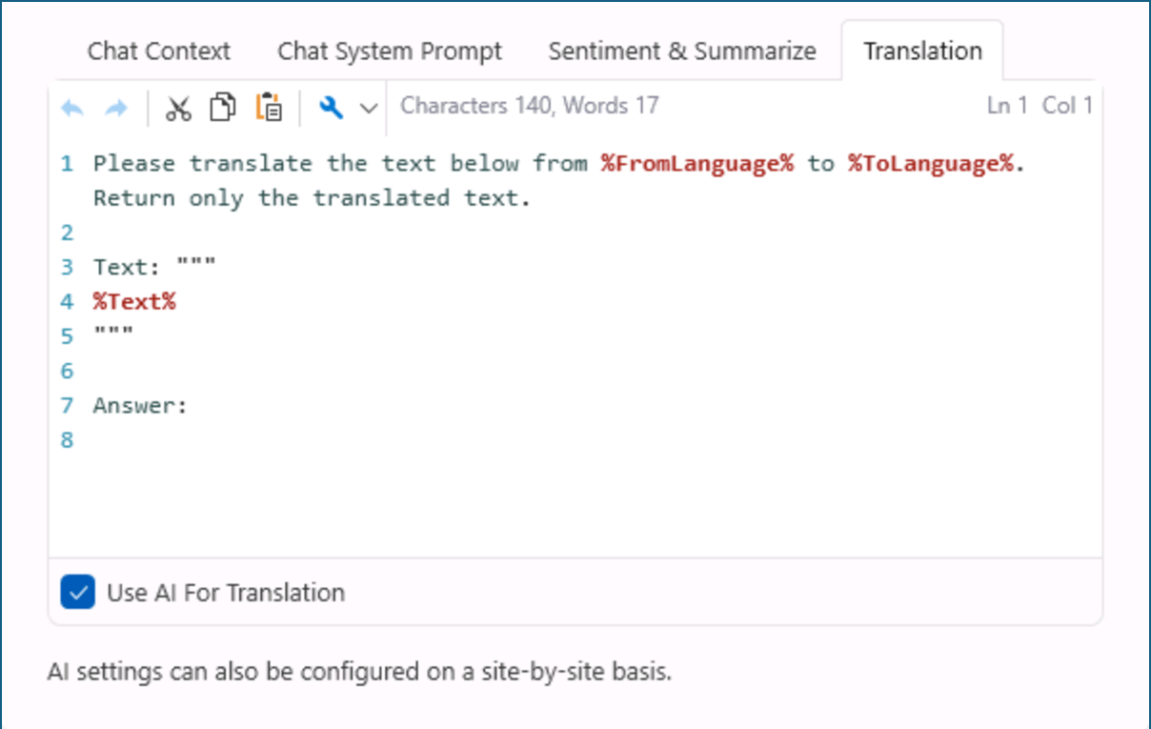
Task: Open the Chat System Prompt tab
Action: click(389, 51)
